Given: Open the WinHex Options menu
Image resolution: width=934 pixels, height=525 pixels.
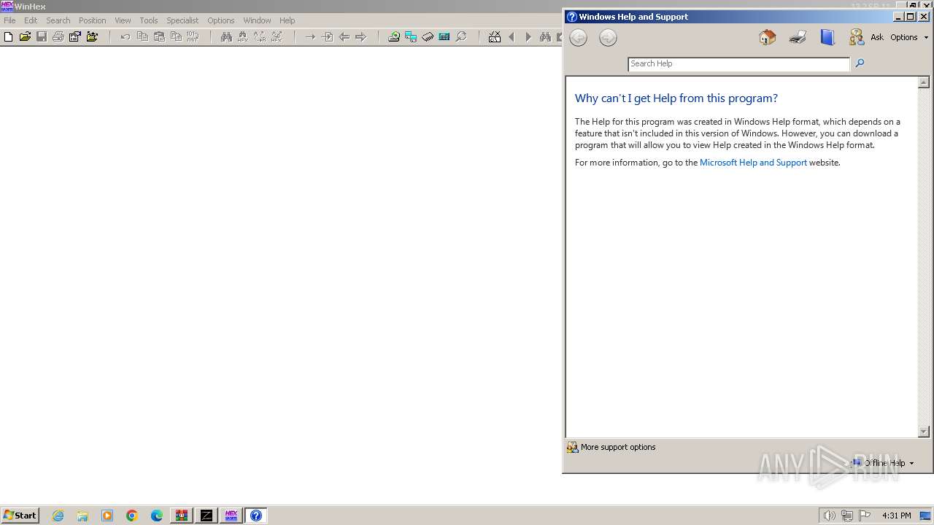Looking at the screenshot, I should coord(220,20).
